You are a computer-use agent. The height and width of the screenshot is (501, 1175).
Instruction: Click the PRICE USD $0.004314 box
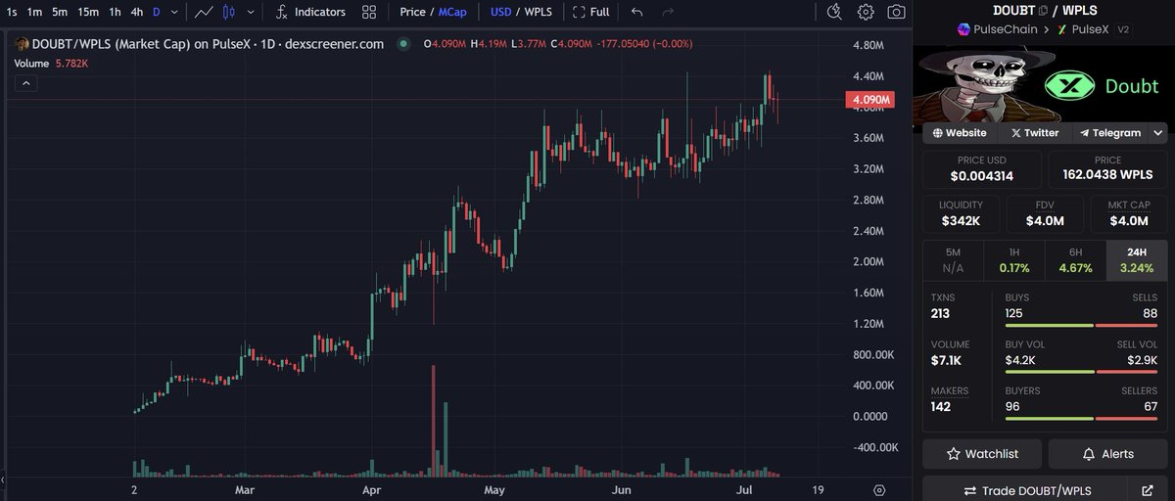(983, 169)
